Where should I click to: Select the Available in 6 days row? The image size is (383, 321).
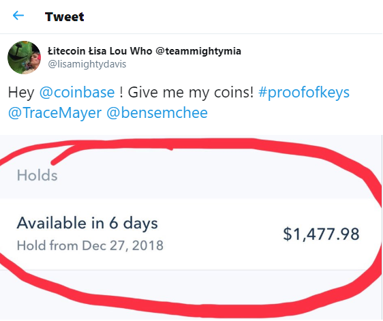[191, 234]
